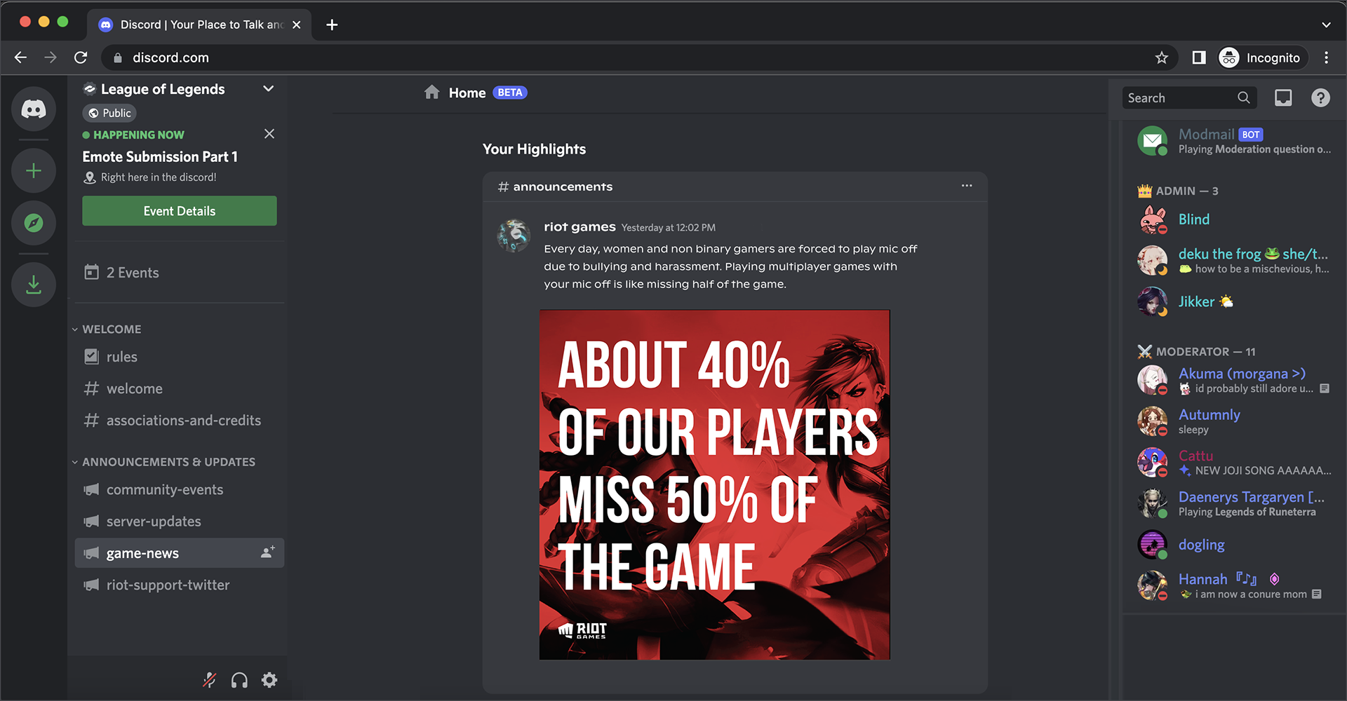Click the Home house icon

432,93
